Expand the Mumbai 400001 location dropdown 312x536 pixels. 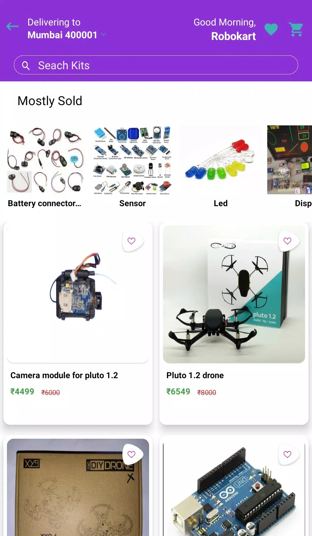[x=103, y=35]
